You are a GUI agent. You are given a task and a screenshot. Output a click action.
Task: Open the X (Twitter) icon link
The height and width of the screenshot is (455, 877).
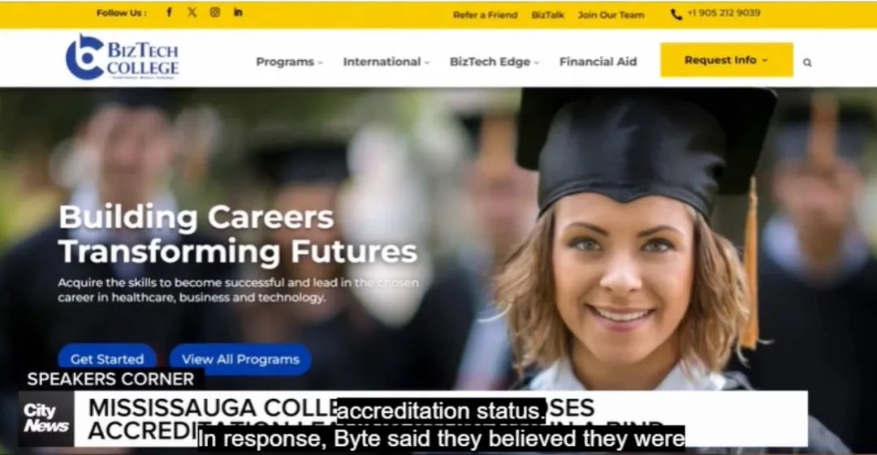(192, 12)
